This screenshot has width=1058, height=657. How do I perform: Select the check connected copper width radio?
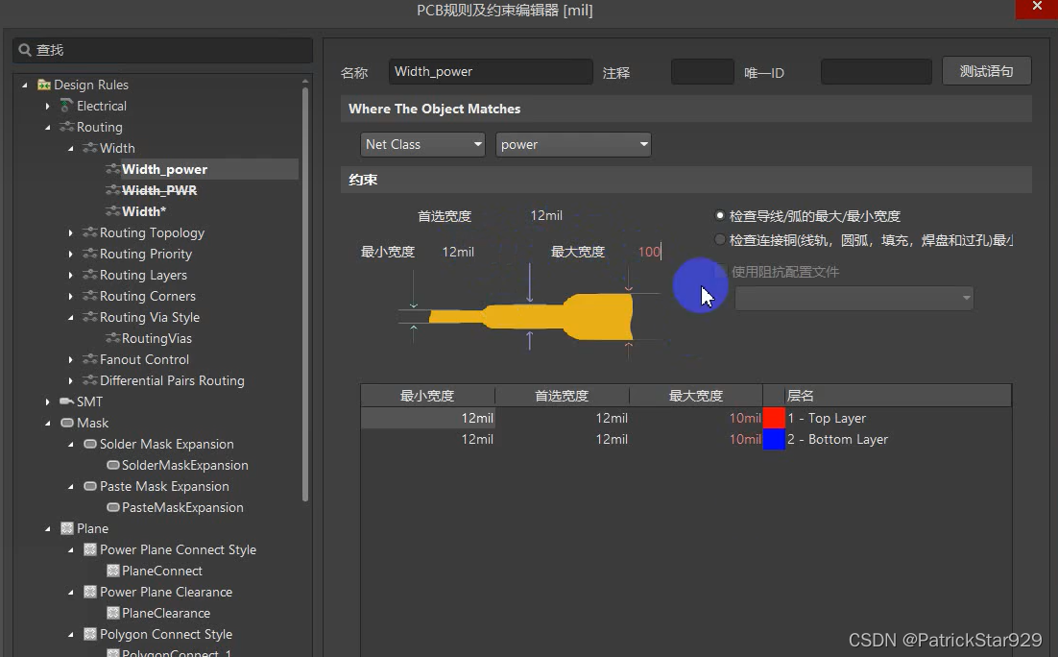pos(720,239)
